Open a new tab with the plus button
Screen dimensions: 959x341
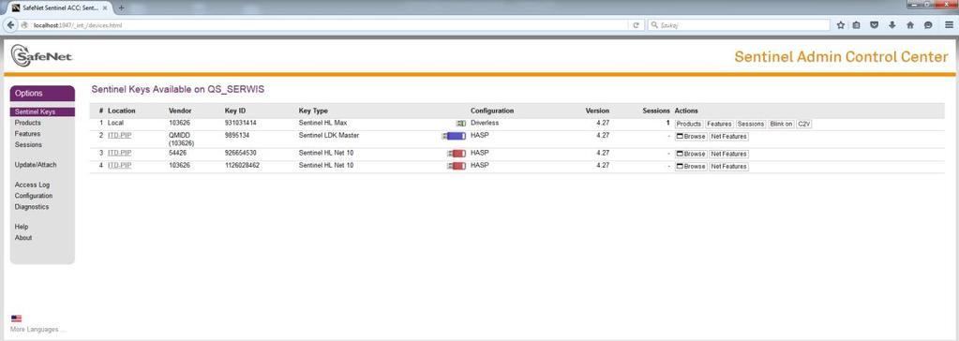(121, 7)
